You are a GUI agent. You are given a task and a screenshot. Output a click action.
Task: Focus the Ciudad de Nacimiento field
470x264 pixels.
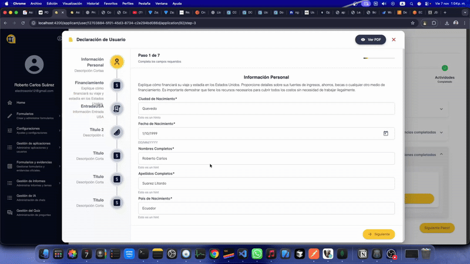point(266,109)
